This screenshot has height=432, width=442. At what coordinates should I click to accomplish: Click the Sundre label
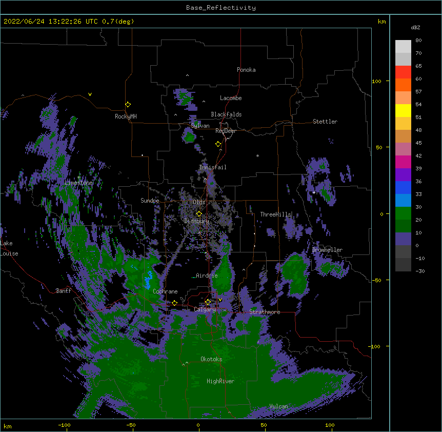pos(150,201)
